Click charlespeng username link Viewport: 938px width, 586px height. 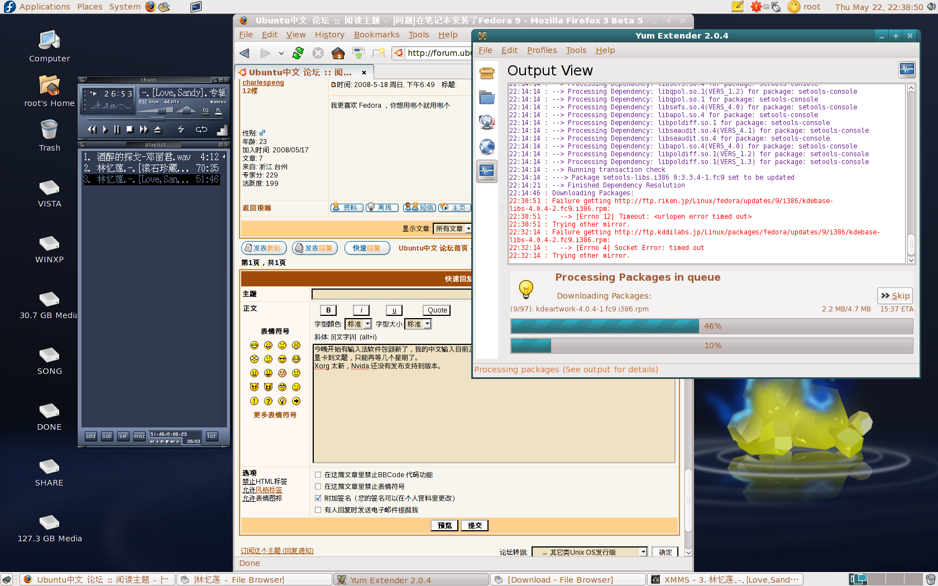[263, 83]
